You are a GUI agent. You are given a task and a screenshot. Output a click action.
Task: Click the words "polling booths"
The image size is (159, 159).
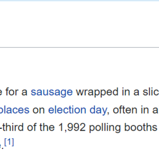[123, 128]
